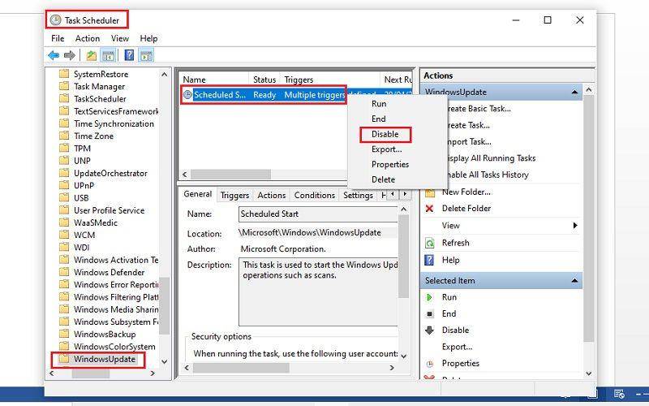Screen dimensions: 649x406
Task: Click the Status column header
Action: click(264, 80)
